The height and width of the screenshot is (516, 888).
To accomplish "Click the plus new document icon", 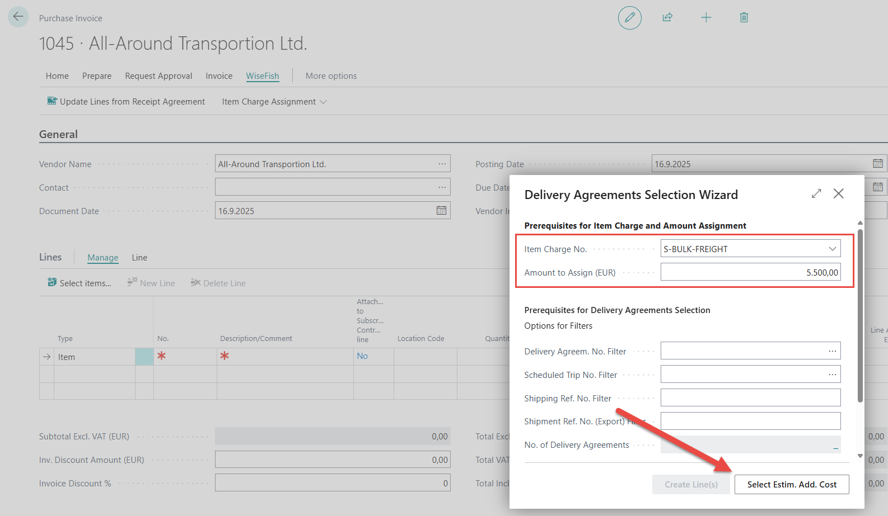I will coord(706,18).
